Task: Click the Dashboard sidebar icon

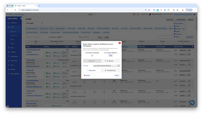Action: click(8, 23)
